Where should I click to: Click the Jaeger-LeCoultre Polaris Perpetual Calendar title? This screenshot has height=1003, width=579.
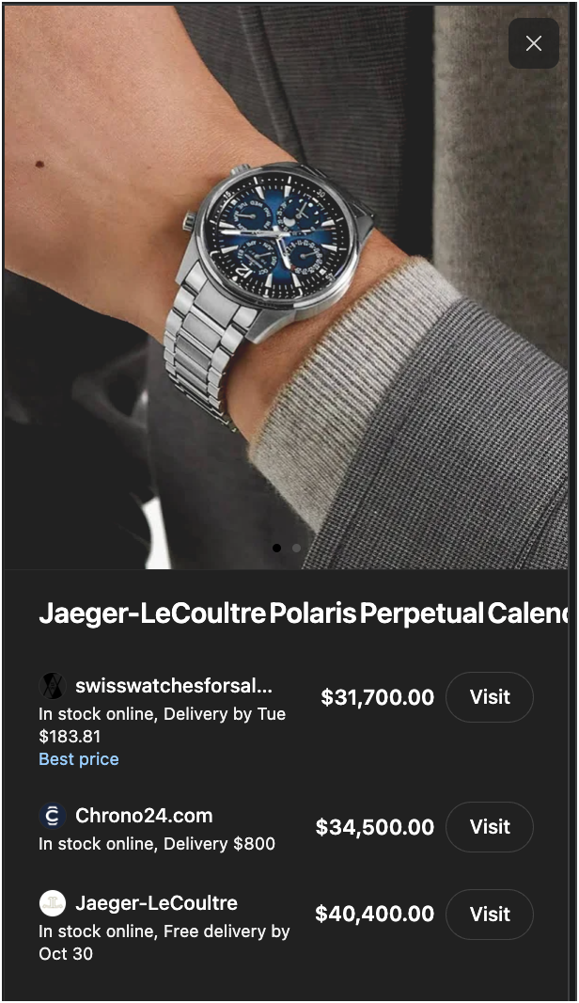[x=304, y=614]
